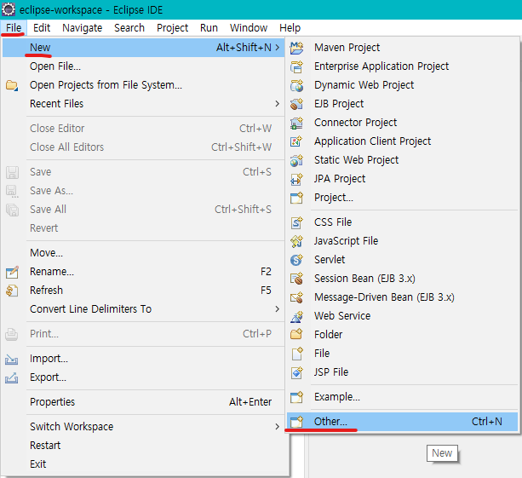Expand the Switch Workspace submenu arrow
The image size is (522, 478).
coord(277,427)
